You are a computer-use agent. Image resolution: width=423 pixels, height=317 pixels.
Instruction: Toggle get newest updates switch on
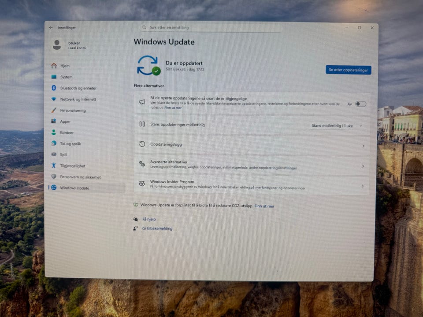[x=360, y=104]
